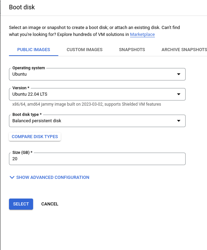Focus the Size (GB) input field
The height and width of the screenshot is (250, 207).
point(97,159)
